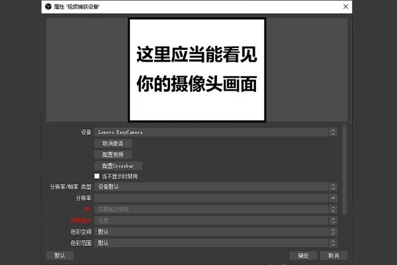Open the 色彩范围 dropdown
This screenshot has width=397, height=265.
[216, 243]
